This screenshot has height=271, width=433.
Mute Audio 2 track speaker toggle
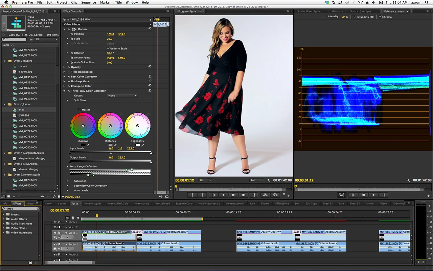click(55, 255)
